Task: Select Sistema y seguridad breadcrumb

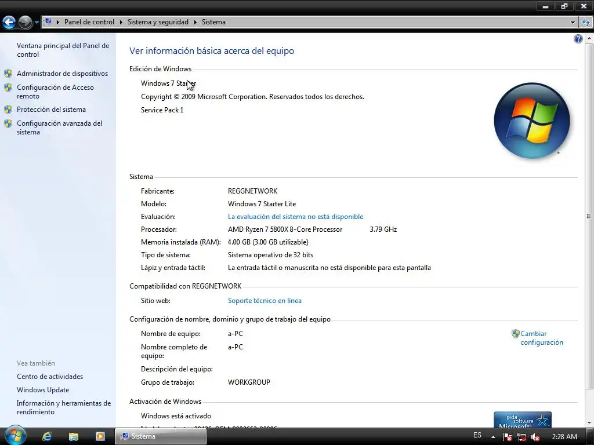Action: pyautogui.click(x=158, y=22)
